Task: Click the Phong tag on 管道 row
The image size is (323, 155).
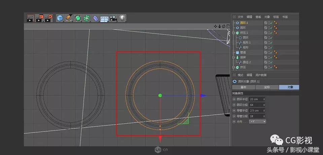Action: (276, 53)
